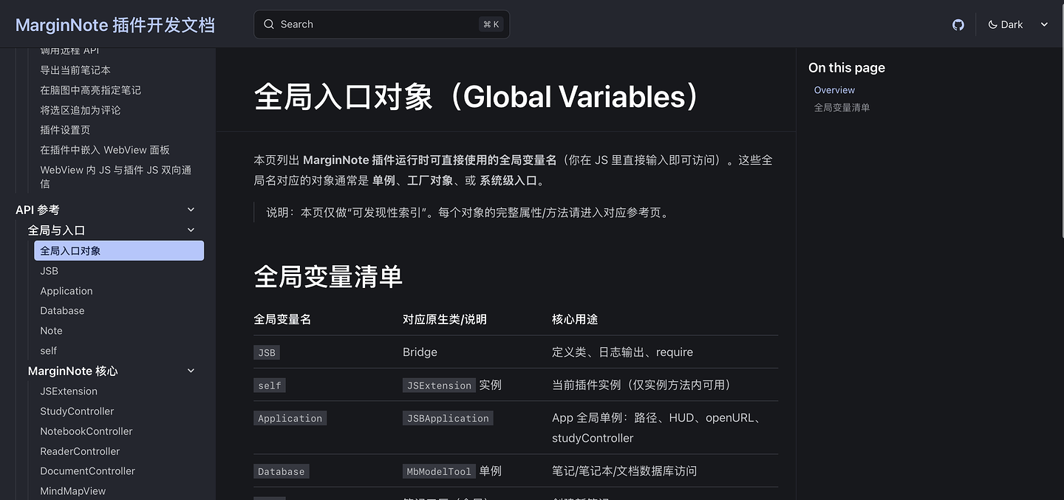The width and height of the screenshot is (1064, 500).
Task: Click the Database code tag in table
Action: tap(282, 471)
